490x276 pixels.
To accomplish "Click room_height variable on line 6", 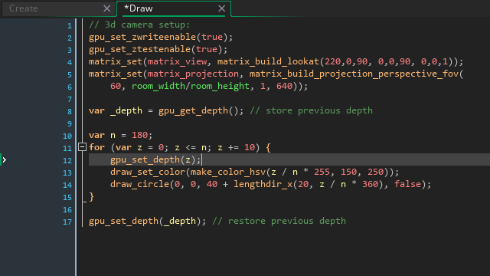I will point(220,86).
